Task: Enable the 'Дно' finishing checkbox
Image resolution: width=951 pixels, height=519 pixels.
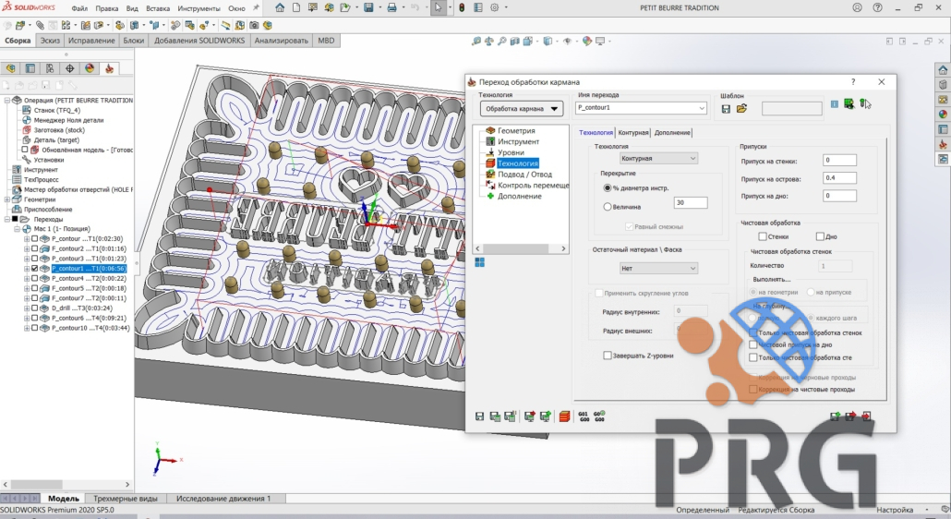Action: point(820,236)
